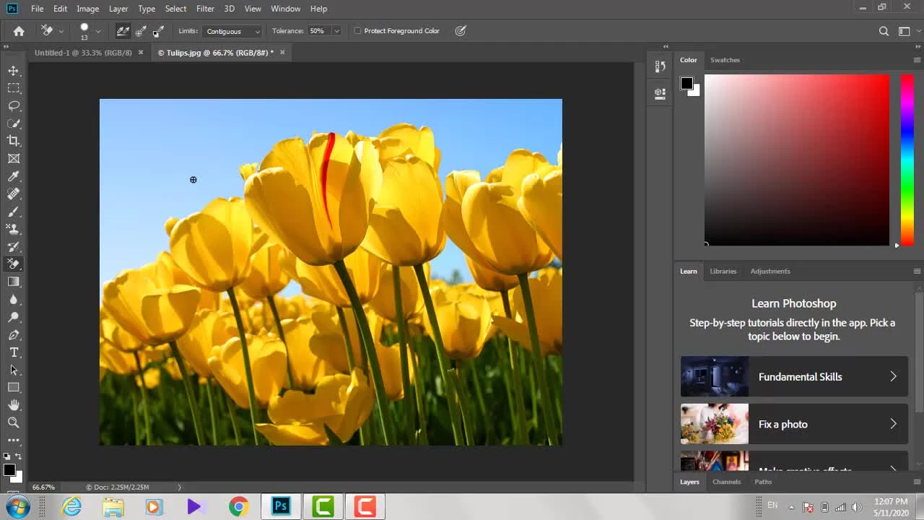Choose the Crop tool
The image size is (924, 520).
point(14,141)
